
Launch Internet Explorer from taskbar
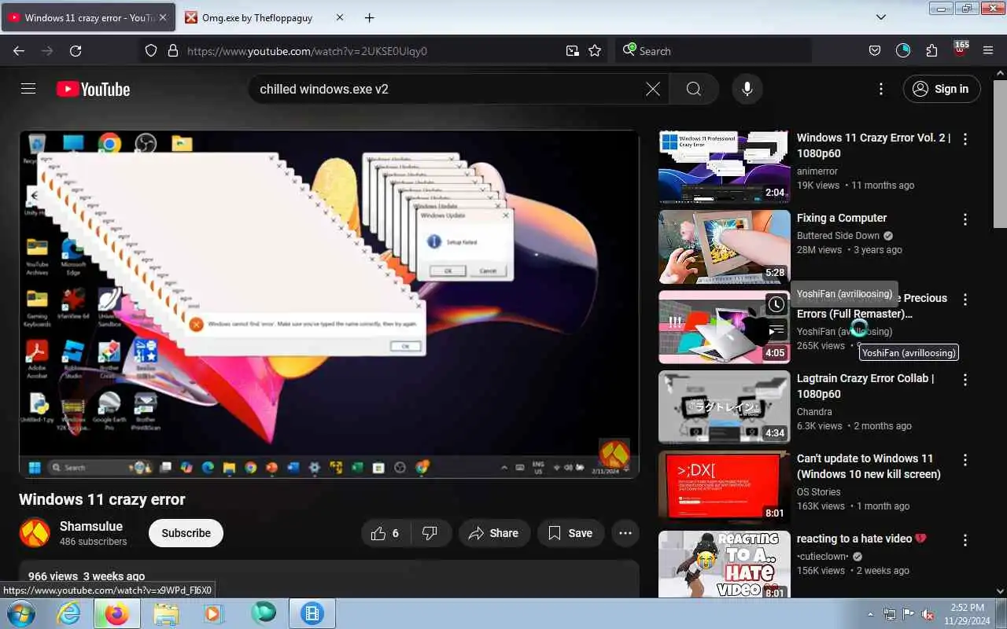coord(69,613)
